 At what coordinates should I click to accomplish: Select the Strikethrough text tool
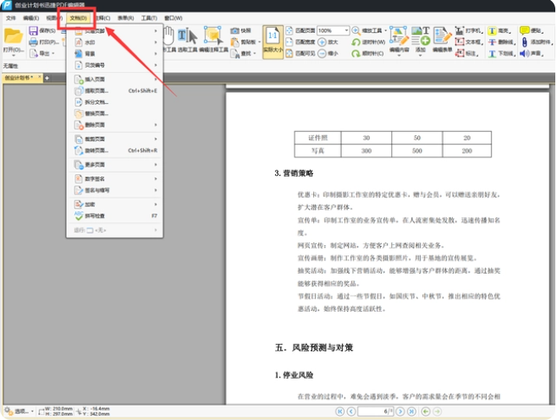[x=492, y=42]
